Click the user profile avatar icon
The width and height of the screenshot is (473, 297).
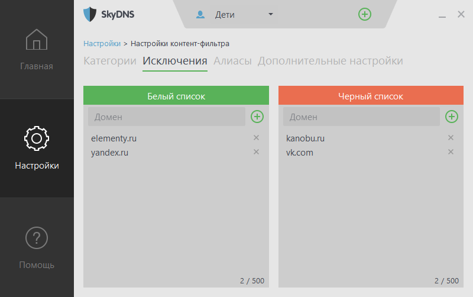click(x=200, y=14)
